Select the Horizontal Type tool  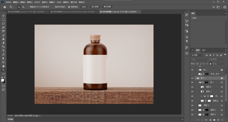[x=3, y=51]
